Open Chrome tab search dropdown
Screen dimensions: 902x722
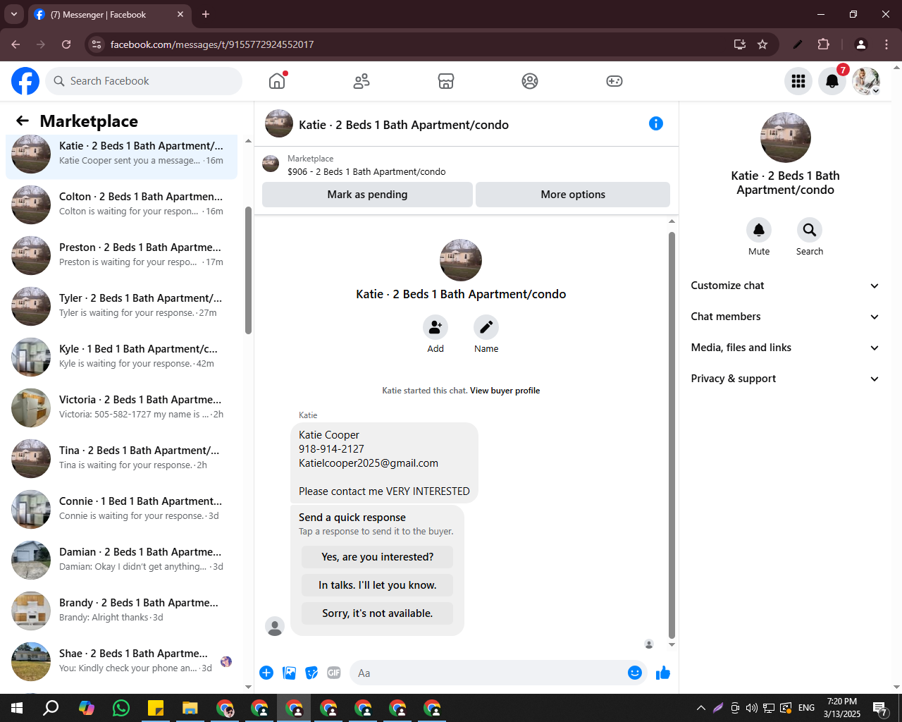pyautogui.click(x=14, y=14)
